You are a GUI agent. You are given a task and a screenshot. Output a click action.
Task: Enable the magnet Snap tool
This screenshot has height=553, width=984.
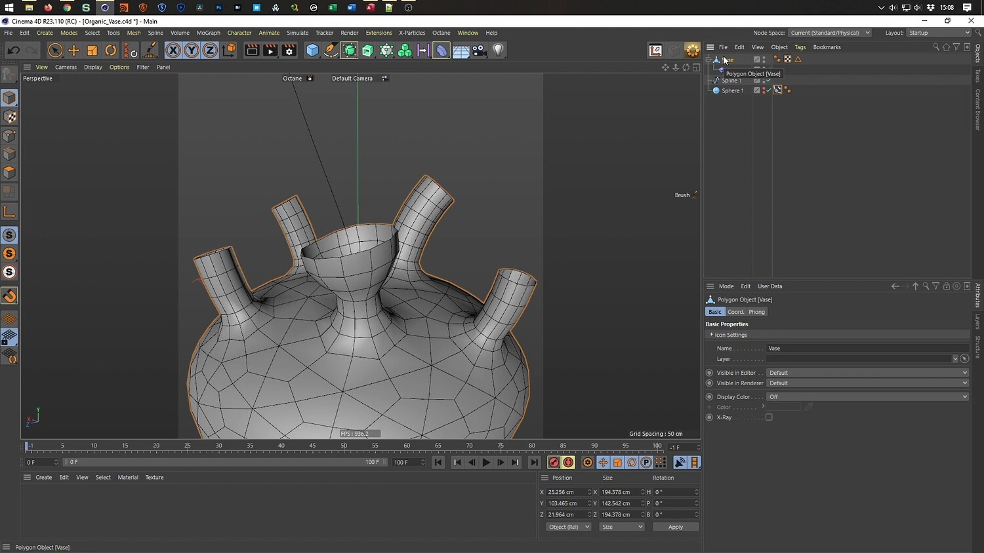(x=10, y=296)
